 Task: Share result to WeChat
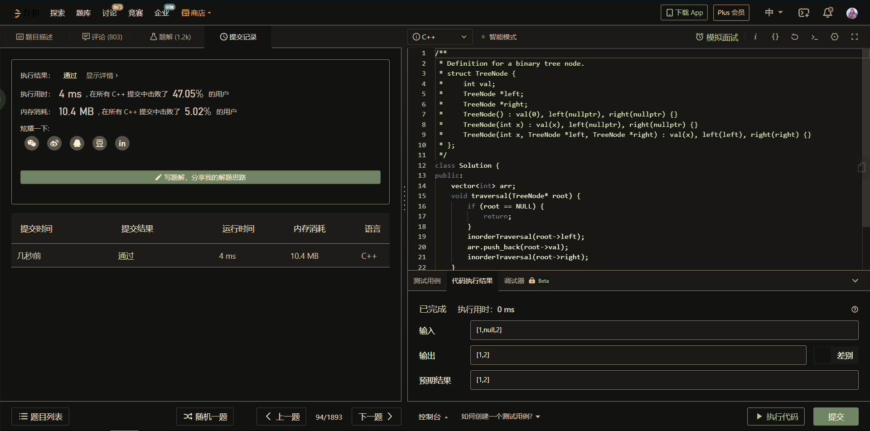[32, 143]
